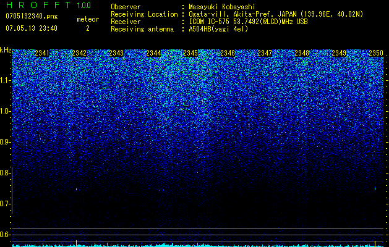Click the 1.1 kHz frequency axis label

tap(6, 80)
